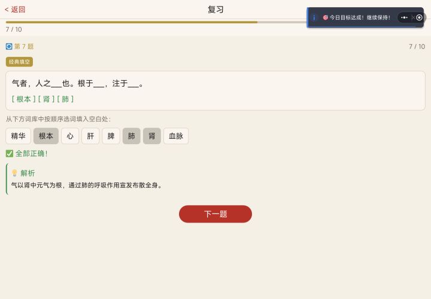Click the 下一题 button
The image size is (431, 299).
[215, 214]
